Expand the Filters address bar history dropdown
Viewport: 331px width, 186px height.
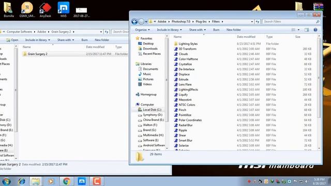[x=252, y=22]
